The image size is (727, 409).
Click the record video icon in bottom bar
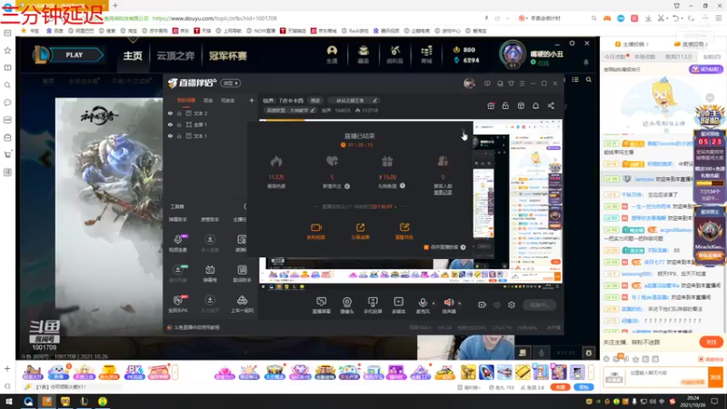(483, 304)
